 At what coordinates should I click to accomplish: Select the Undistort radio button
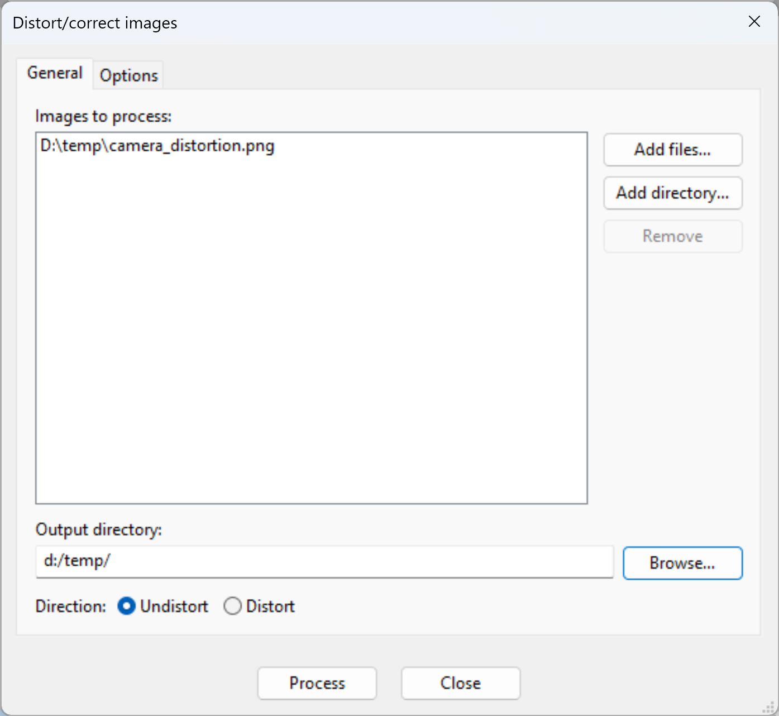click(127, 606)
